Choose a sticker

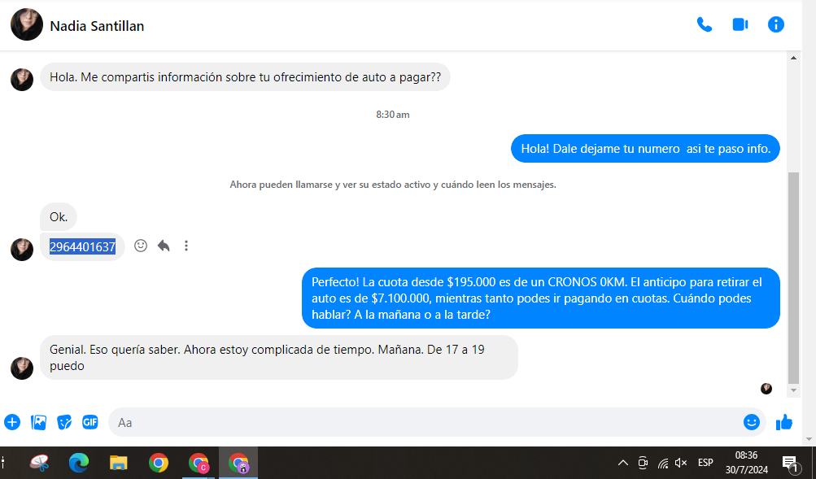(x=64, y=422)
